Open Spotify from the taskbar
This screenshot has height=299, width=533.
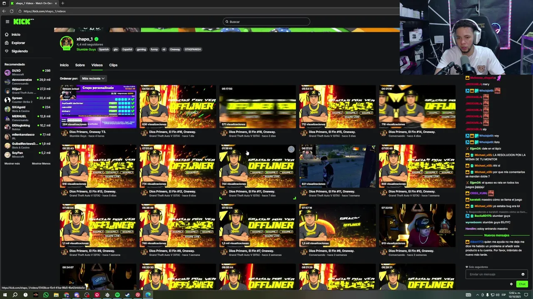point(117,295)
